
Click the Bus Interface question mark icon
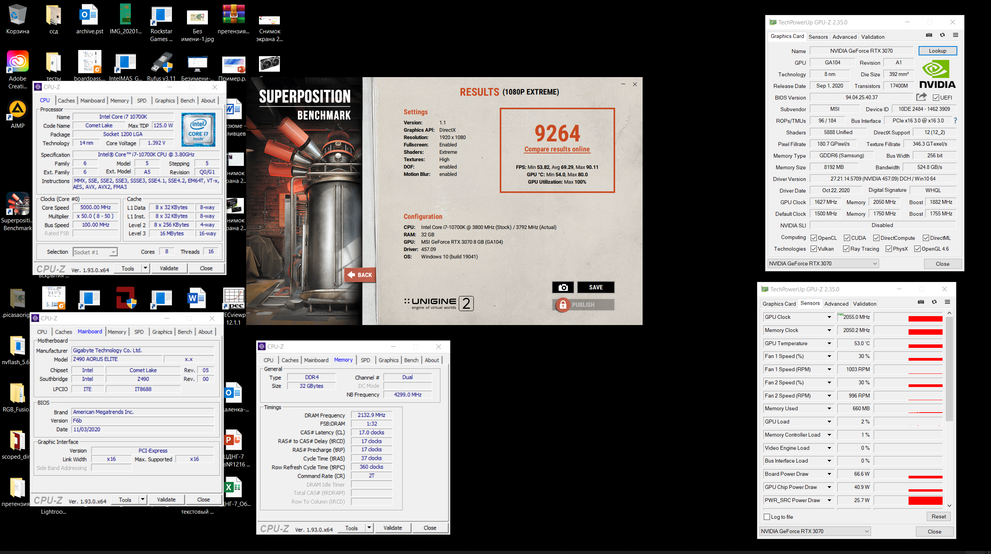(955, 120)
